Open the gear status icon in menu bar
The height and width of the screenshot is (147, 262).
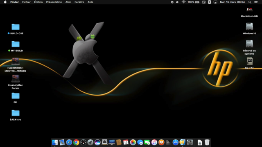pyautogui.click(x=172, y=2)
